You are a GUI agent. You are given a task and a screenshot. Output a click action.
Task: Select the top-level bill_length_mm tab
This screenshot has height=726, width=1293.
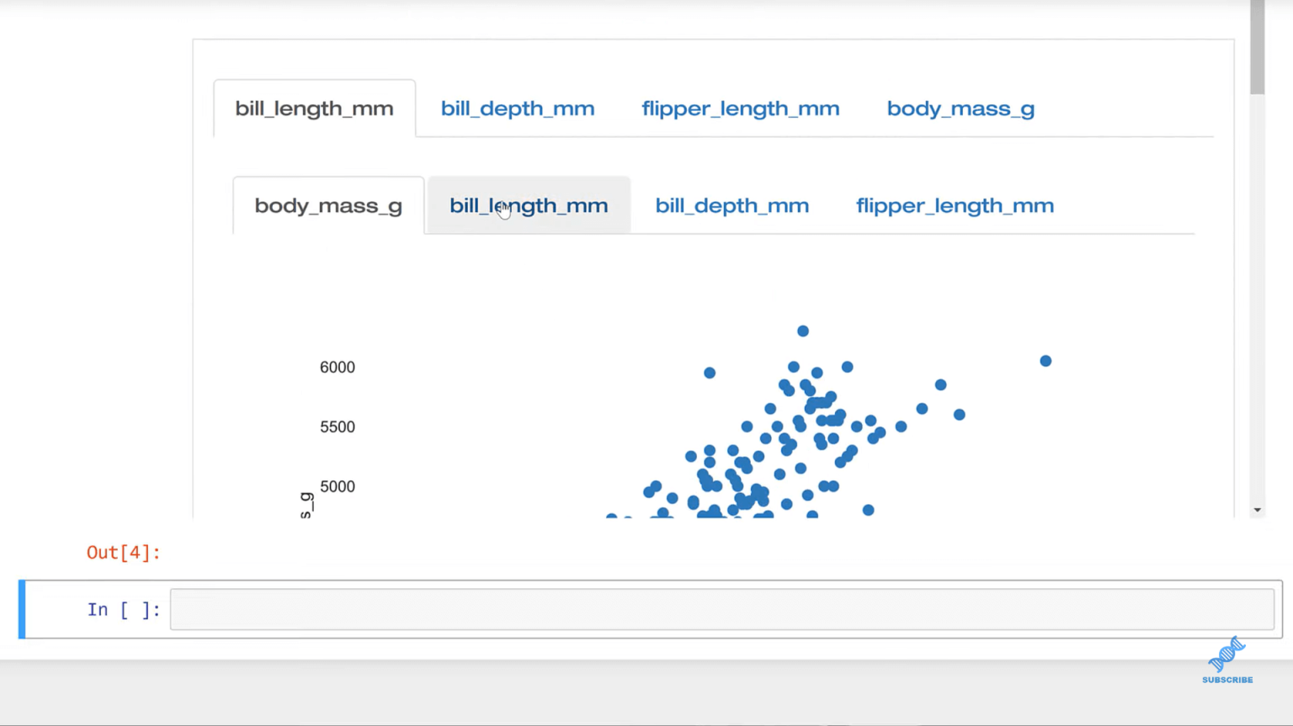(314, 109)
